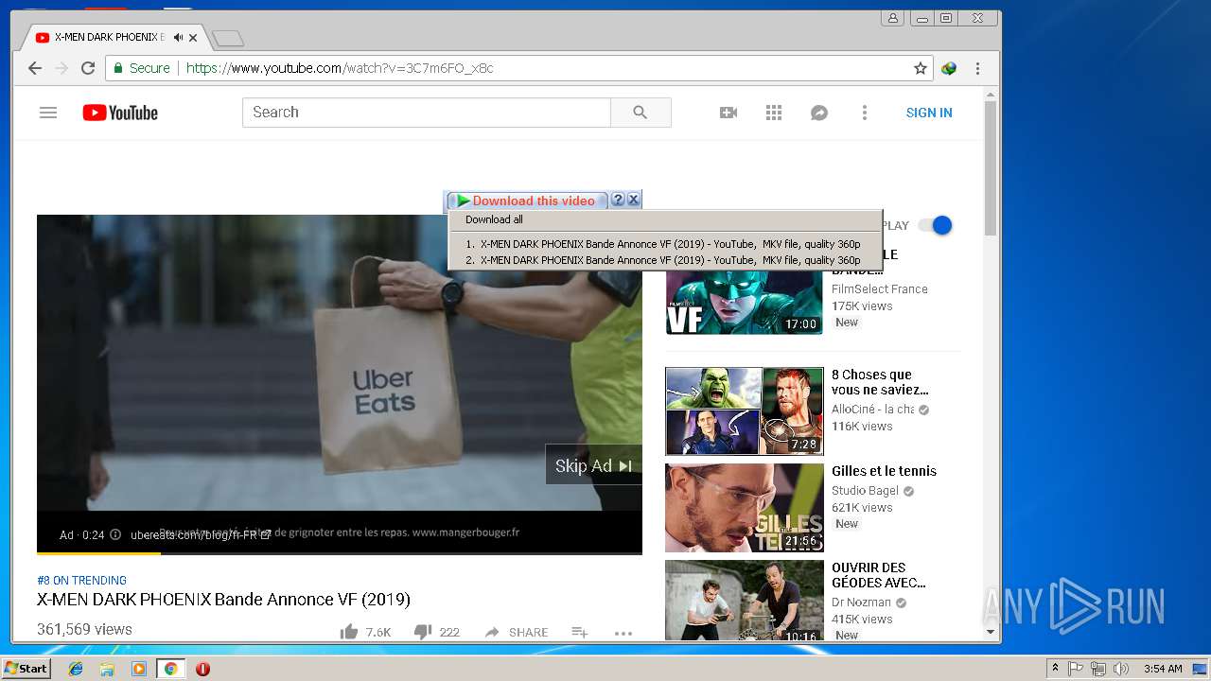Viewport: 1211px width, 681px height.
Task: Click the action center flag tray icon
Action: click(x=1076, y=669)
